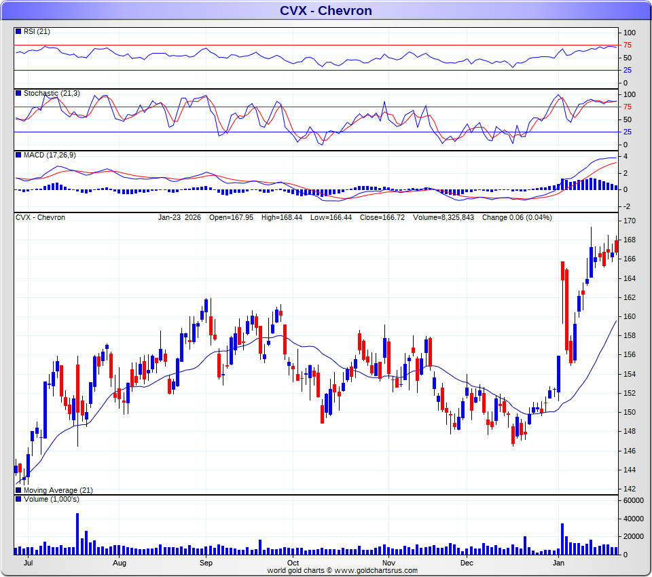Image resolution: width=652 pixels, height=577 pixels.
Task: Click the Moving Average (21) legend marker
Action: coord(18,490)
